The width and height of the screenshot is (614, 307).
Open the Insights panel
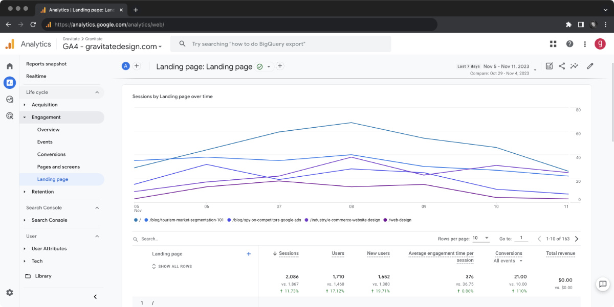click(574, 66)
